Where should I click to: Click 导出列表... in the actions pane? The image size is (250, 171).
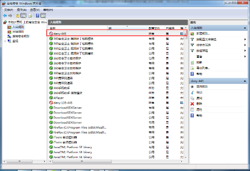tap(203, 68)
